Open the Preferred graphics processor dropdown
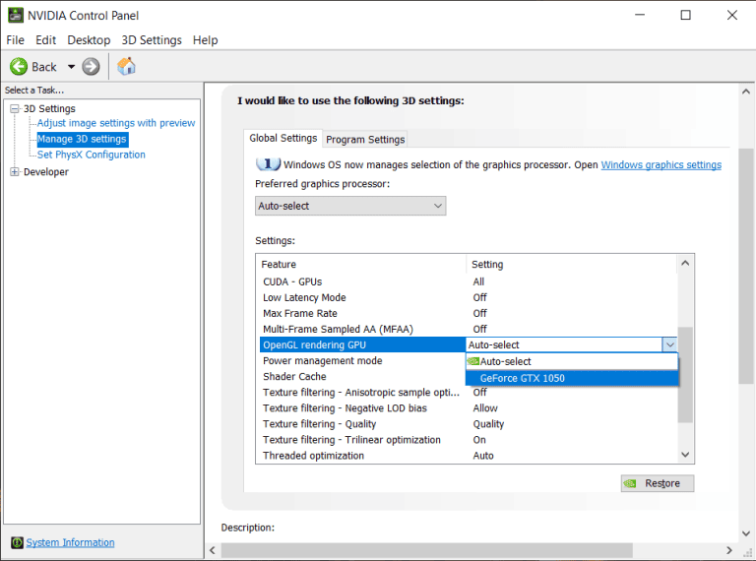The width and height of the screenshot is (756, 561). [349, 206]
